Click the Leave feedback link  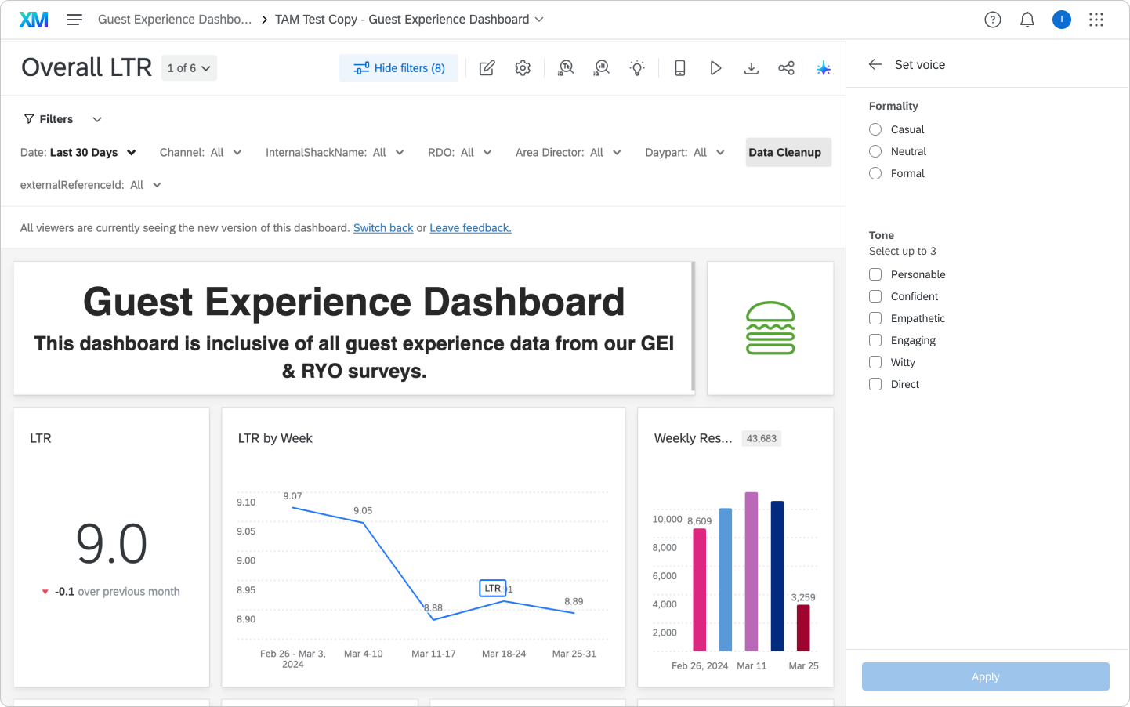(470, 228)
